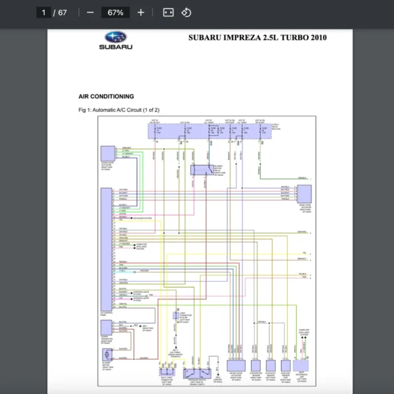This screenshot has width=394, height=394.
Task: Click the mode door actuator box
Action: pyautogui.click(x=304, y=194)
